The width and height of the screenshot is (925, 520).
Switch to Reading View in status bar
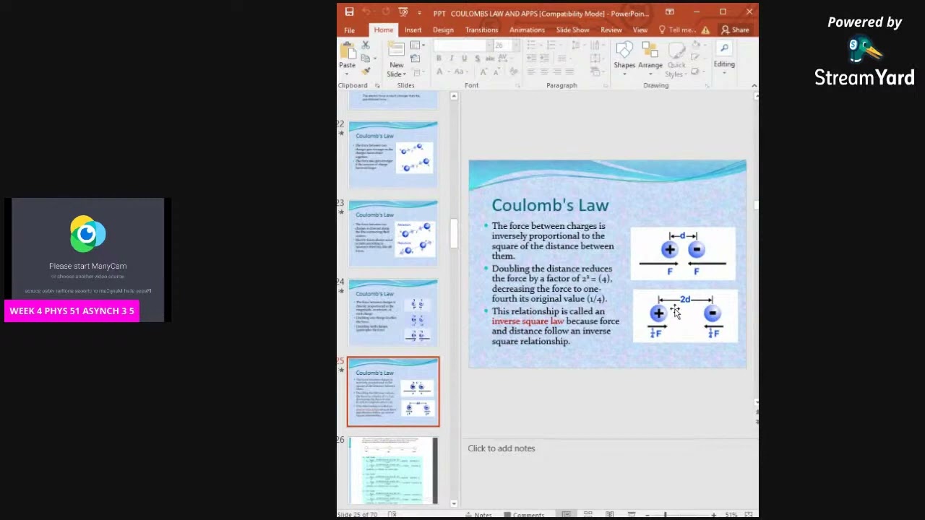pyautogui.click(x=609, y=514)
